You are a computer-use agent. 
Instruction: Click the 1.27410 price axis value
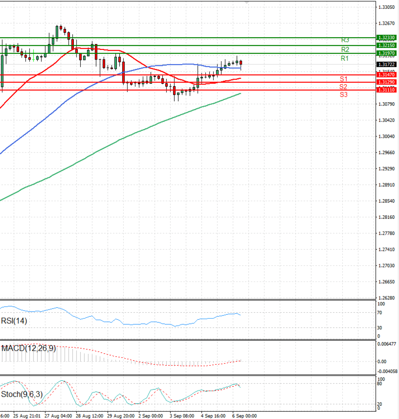pos(387,250)
